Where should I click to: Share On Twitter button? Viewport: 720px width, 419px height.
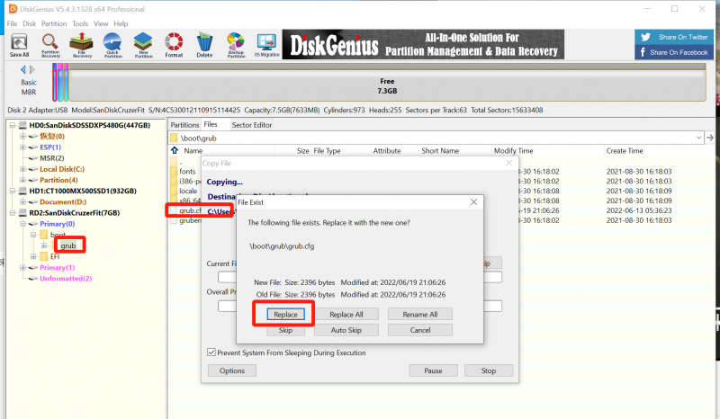point(674,37)
